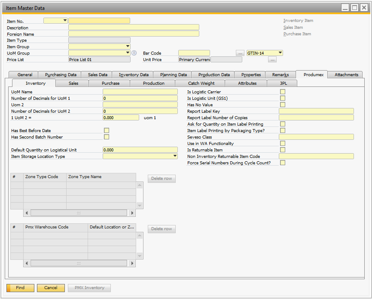Switch to the Purchasing Data tab
372x299 pixels.
(61, 75)
